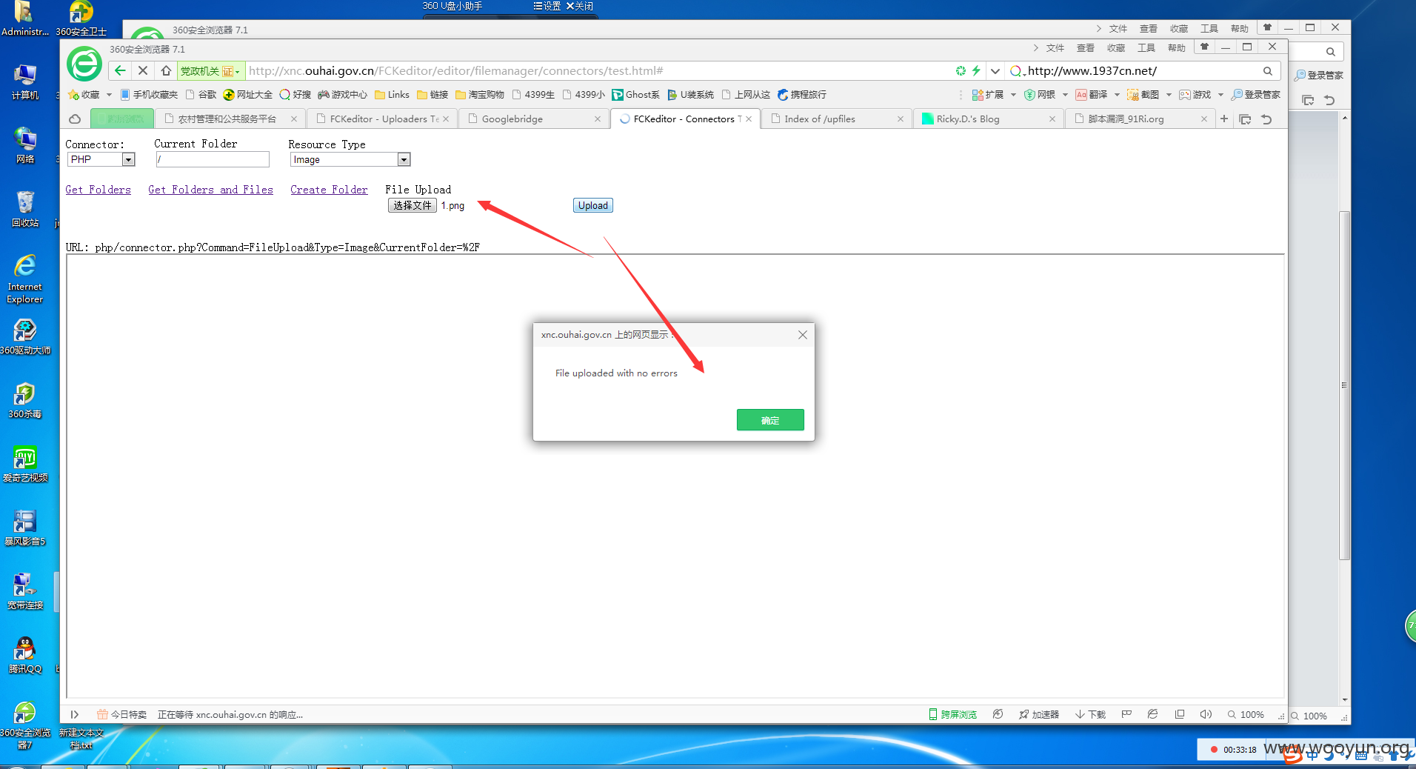Viewport: 1416px width, 769px height.
Task: Switch to Index of /upfiles tab
Action: (x=835, y=119)
